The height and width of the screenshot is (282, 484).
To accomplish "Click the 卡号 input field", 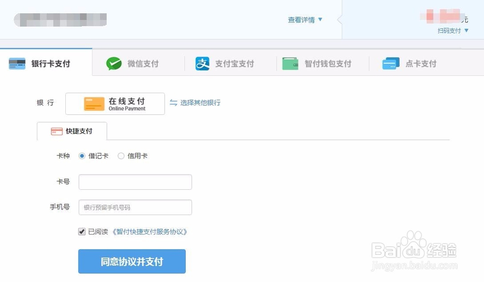I will tap(135, 182).
